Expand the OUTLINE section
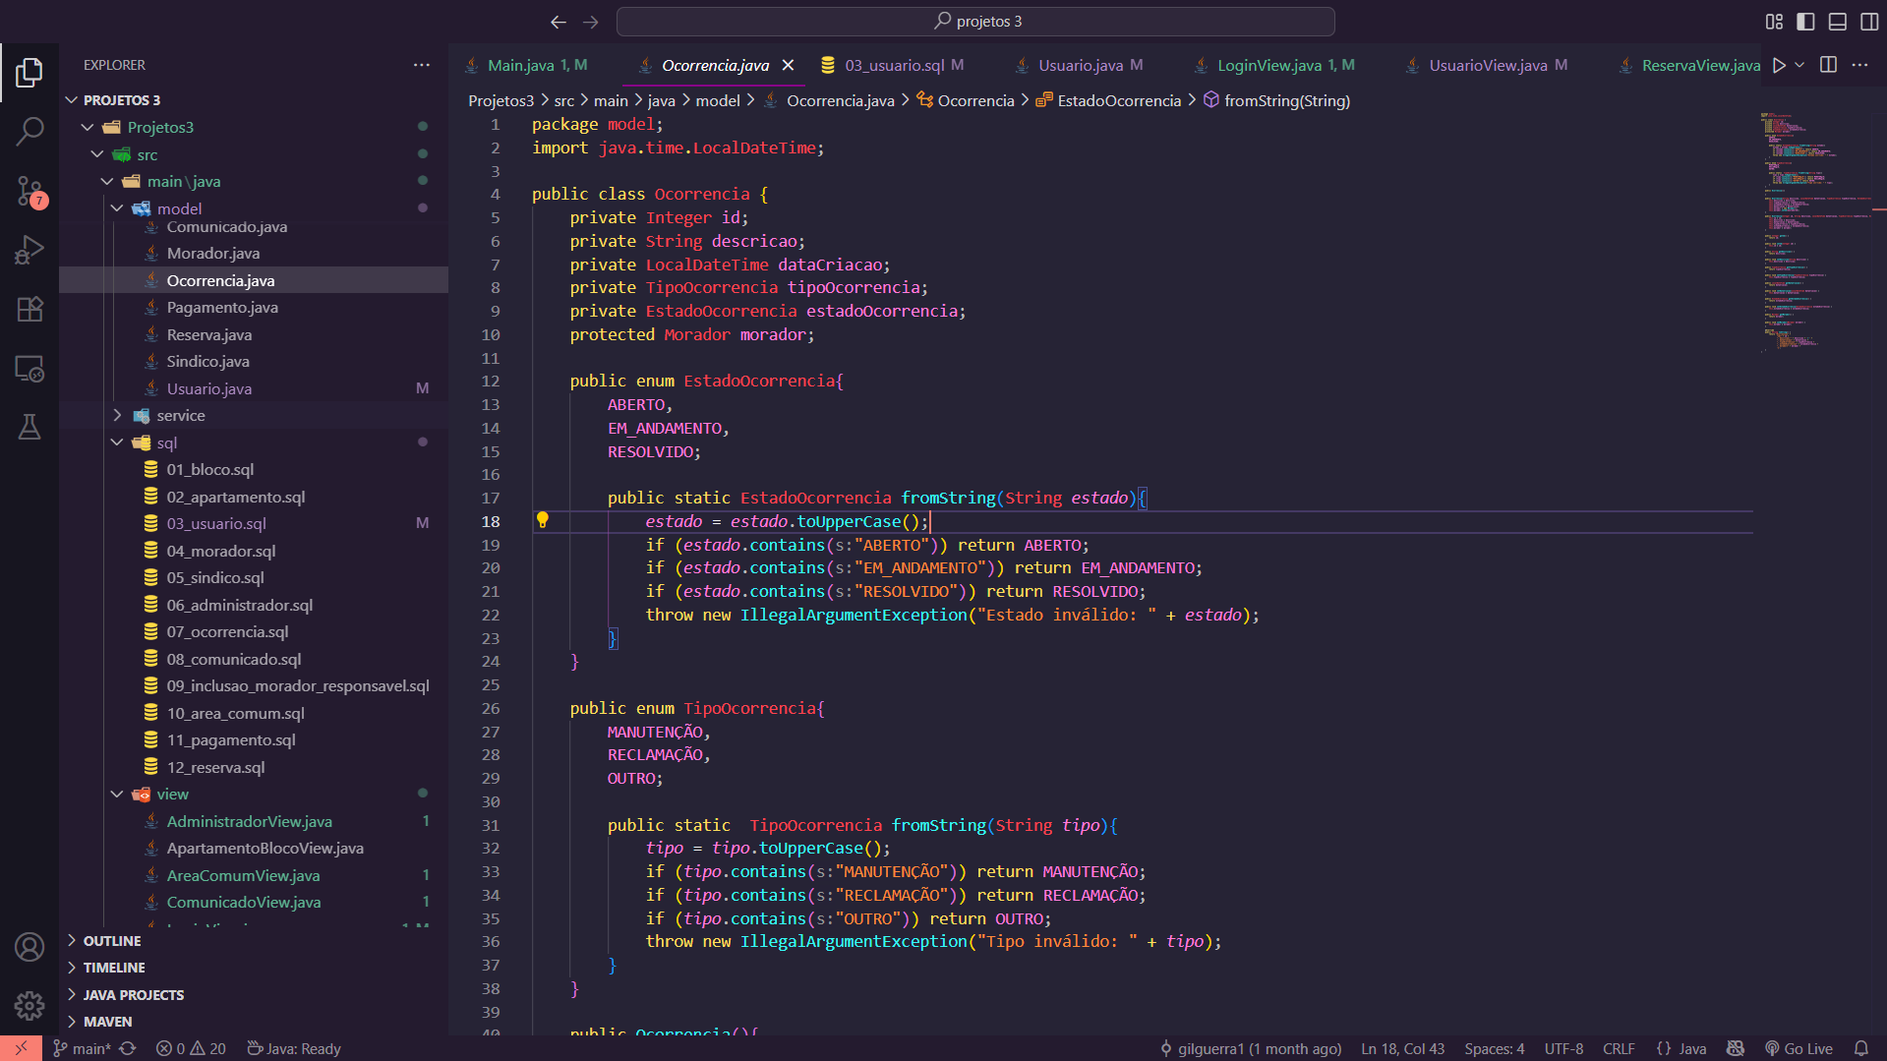1887x1061 pixels. point(112,941)
